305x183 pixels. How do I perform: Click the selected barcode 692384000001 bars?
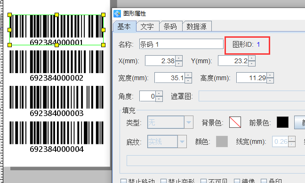click(56, 26)
